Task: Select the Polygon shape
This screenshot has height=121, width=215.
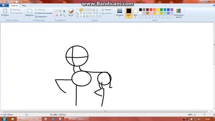Action: 94,10
